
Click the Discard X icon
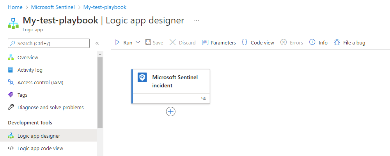click(x=172, y=43)
